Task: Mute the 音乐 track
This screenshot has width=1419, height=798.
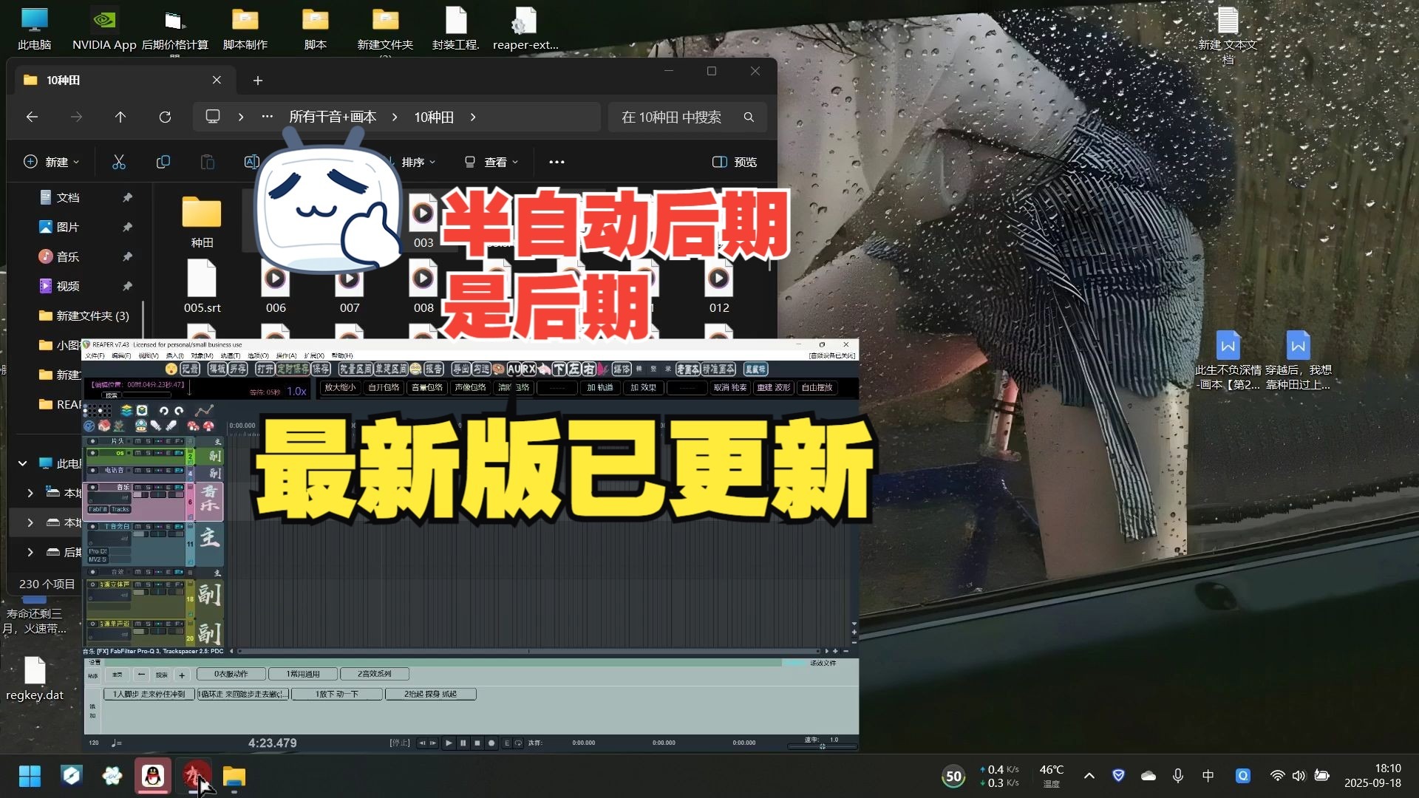Action: click(x=137, y=488)
